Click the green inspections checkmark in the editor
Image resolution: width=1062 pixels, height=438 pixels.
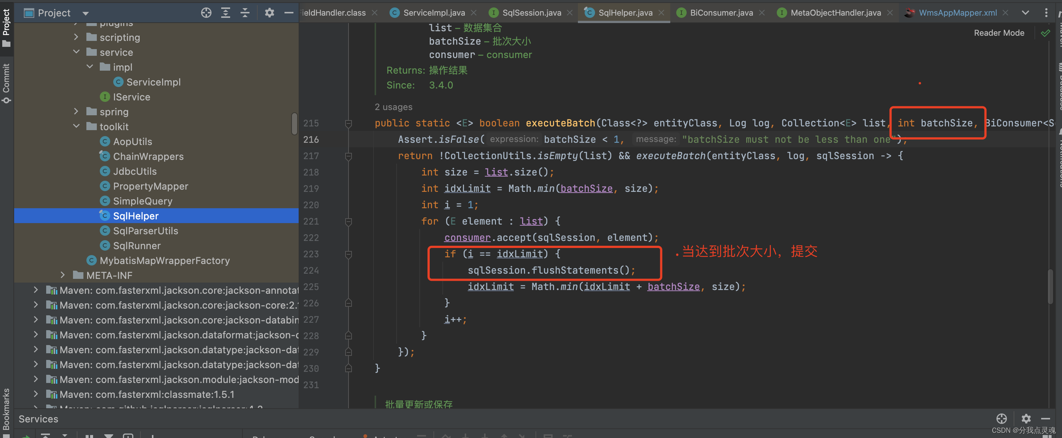pyautogui.click(x=1046, y=33)
